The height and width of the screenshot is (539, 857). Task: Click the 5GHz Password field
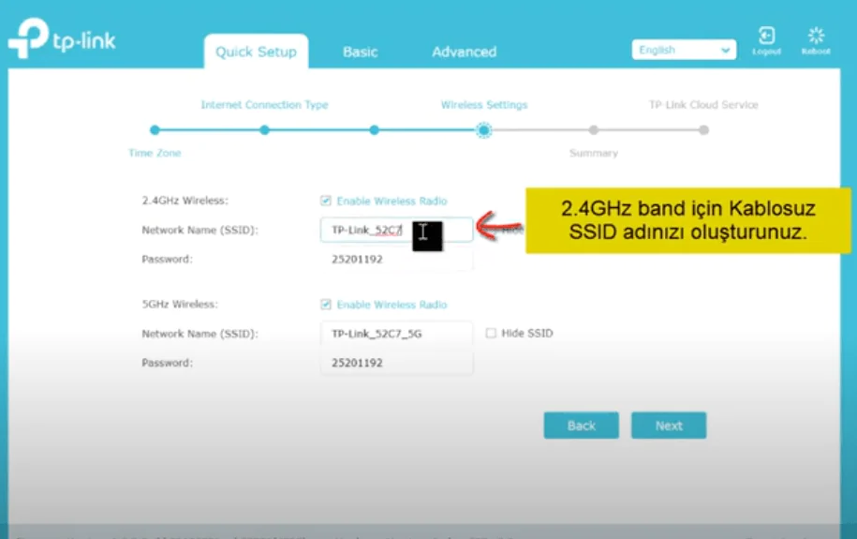point(396,362)
